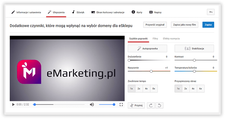Apply Autopoprawka auto-fix
Viewport: 225px width, 119px height.
tap(147, 49)
